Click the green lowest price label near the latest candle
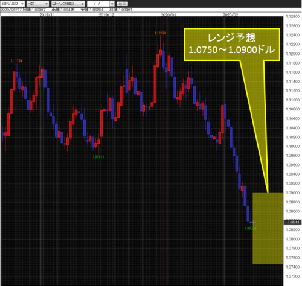Screen dimensions: 302x286 [251, 228]
